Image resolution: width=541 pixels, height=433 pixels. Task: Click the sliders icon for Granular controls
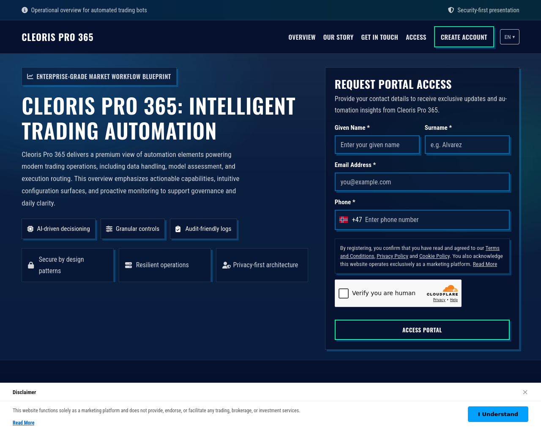(109, 229)
